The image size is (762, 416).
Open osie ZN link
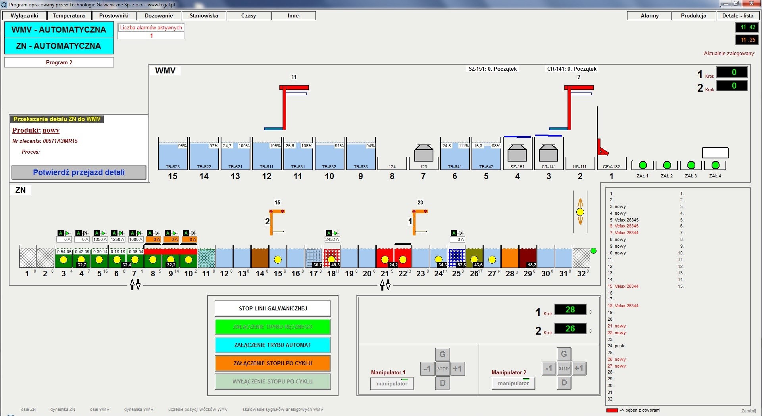[x=28, y=409]
